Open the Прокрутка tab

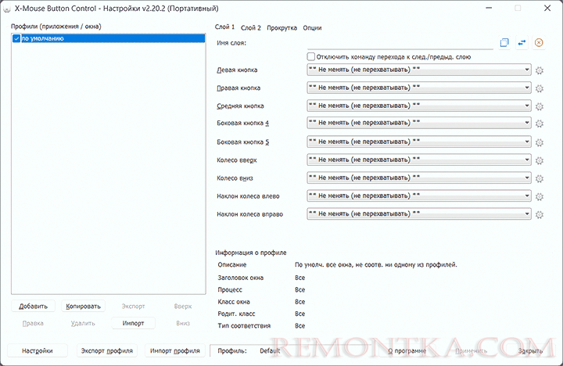point(281,27)
